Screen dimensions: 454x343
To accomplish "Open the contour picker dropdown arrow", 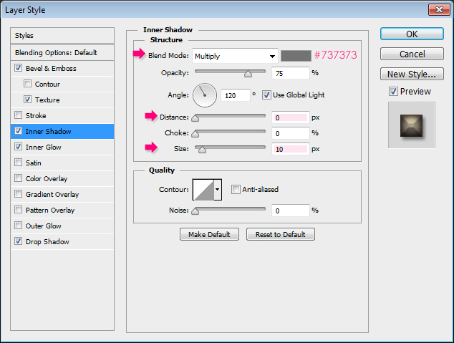I will point(218,190).
